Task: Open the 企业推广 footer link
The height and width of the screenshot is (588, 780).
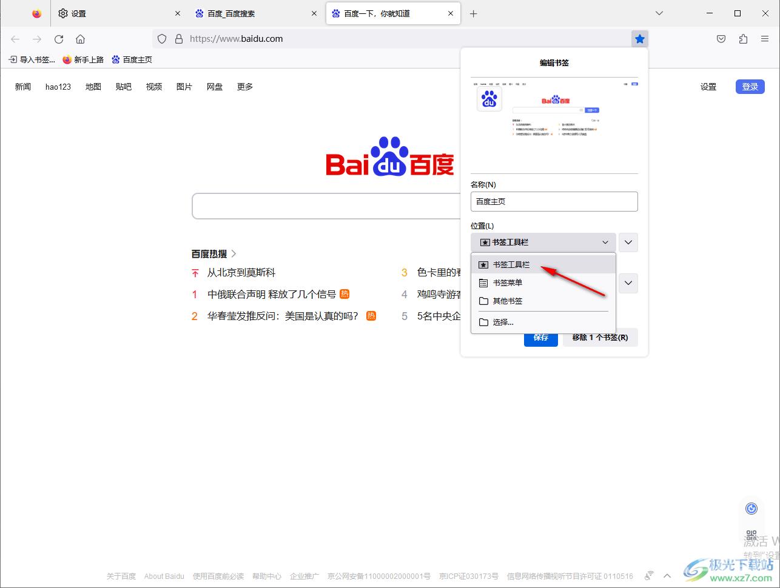Action: click(304, 576)
